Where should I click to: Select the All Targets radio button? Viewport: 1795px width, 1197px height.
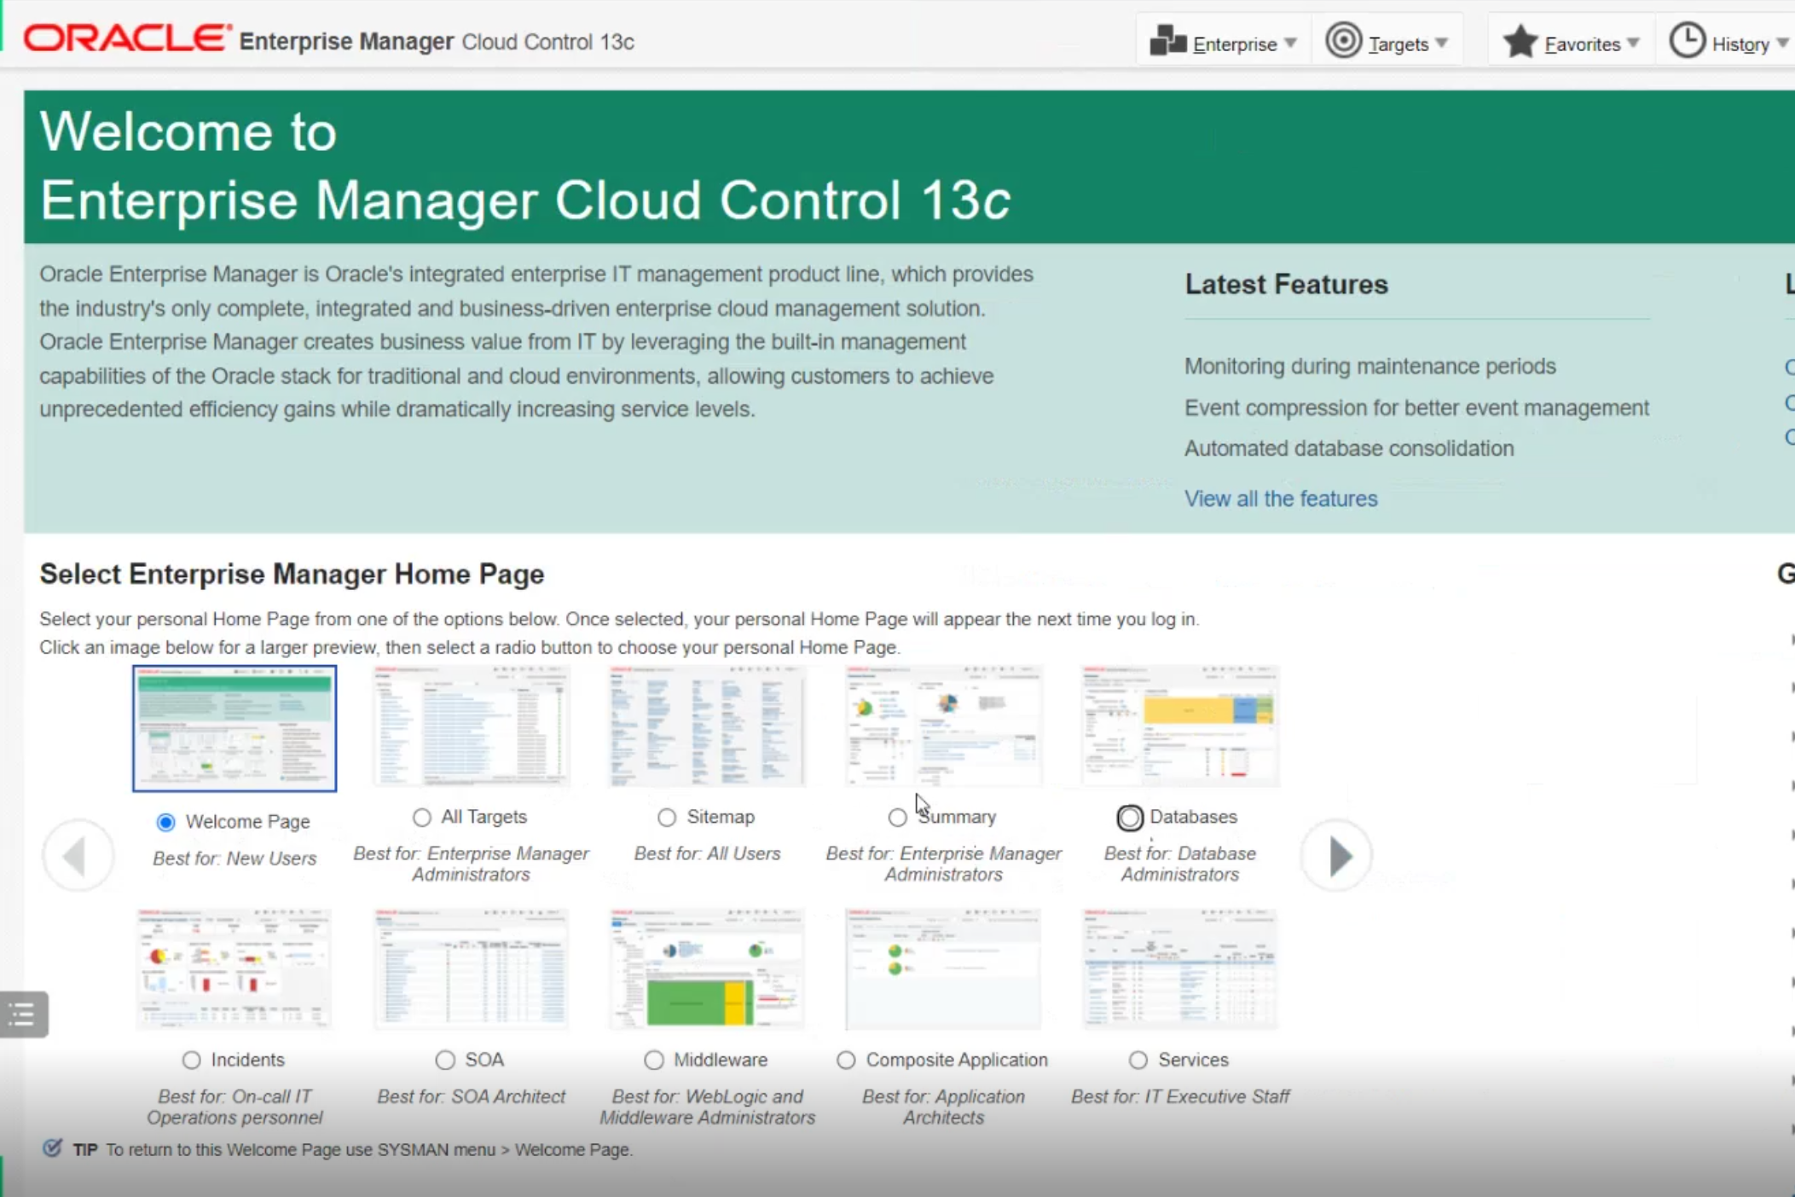pyautogui.click(x=422, y=818)
